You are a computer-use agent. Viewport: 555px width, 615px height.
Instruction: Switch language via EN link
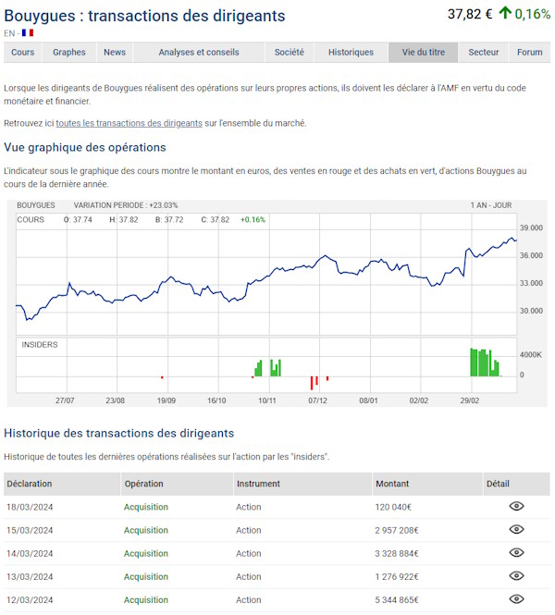click(9, 33)
